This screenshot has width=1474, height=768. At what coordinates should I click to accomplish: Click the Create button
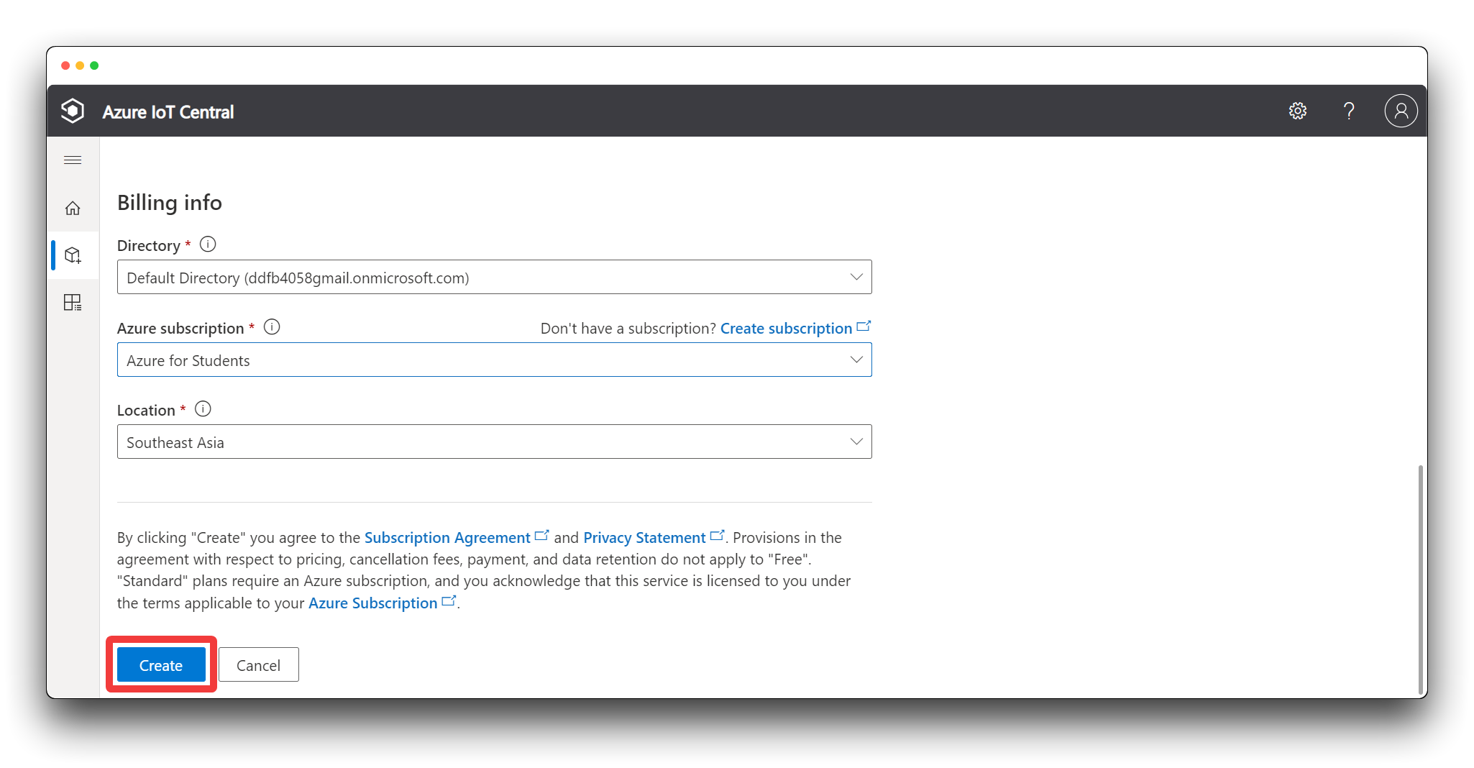[x=161, y=665]
